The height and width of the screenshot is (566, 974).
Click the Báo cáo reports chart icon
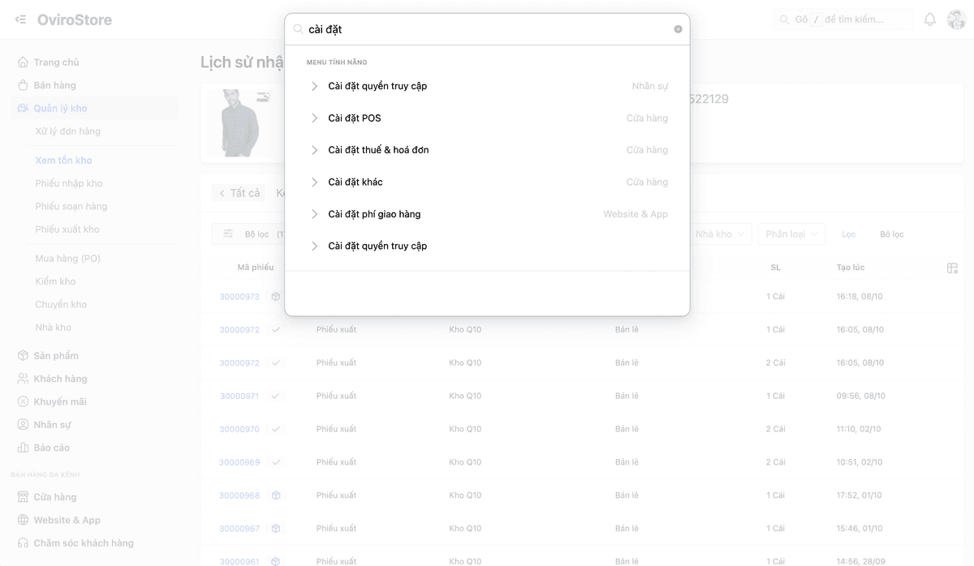[24, 448]
